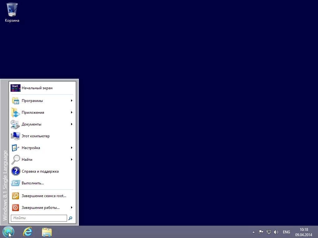Click the Документы documents icon
The image size is (318, 238).
pyautogui.click(x=16, y=124)
